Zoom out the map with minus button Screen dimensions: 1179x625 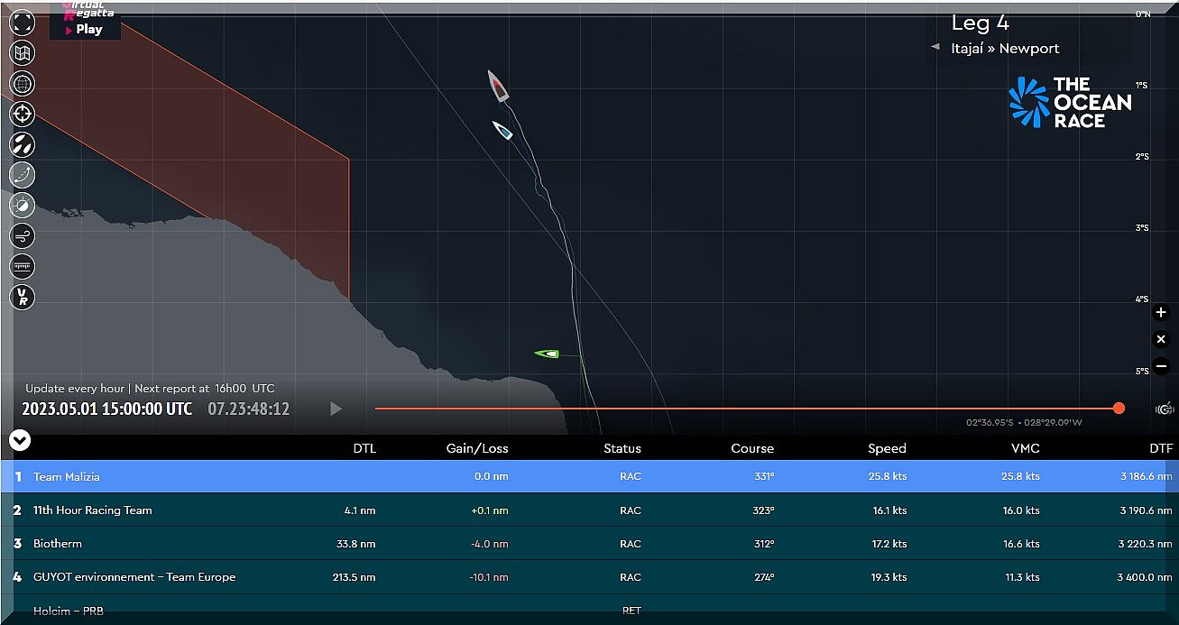click(x=1161, y=366)
